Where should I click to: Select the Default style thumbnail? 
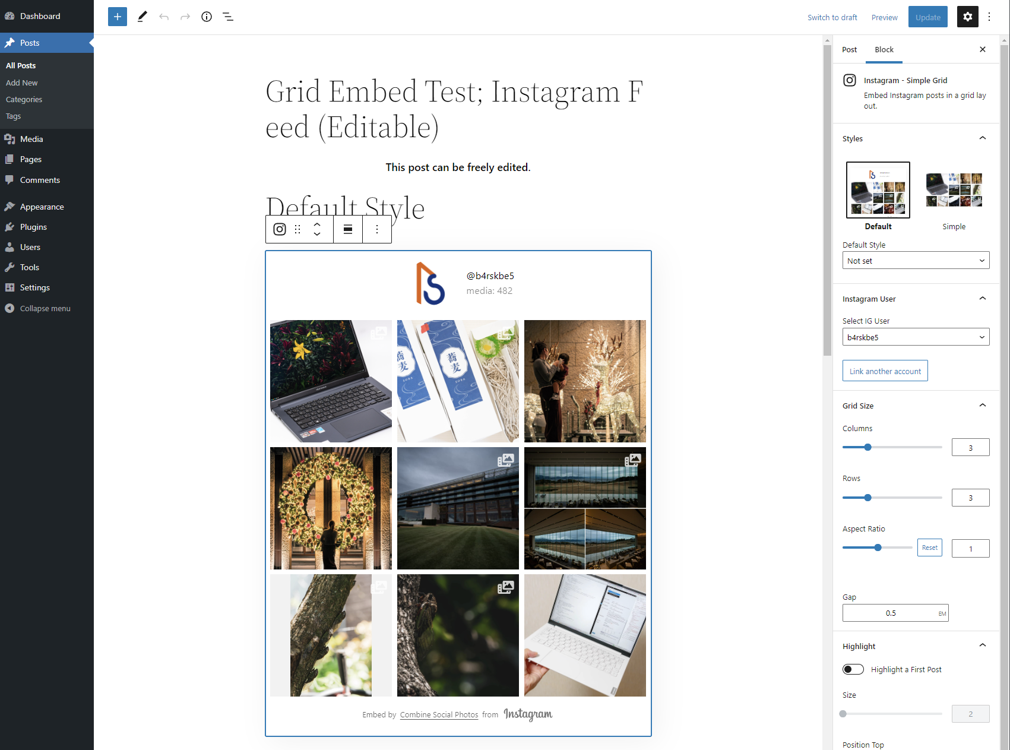coord(878,190)
